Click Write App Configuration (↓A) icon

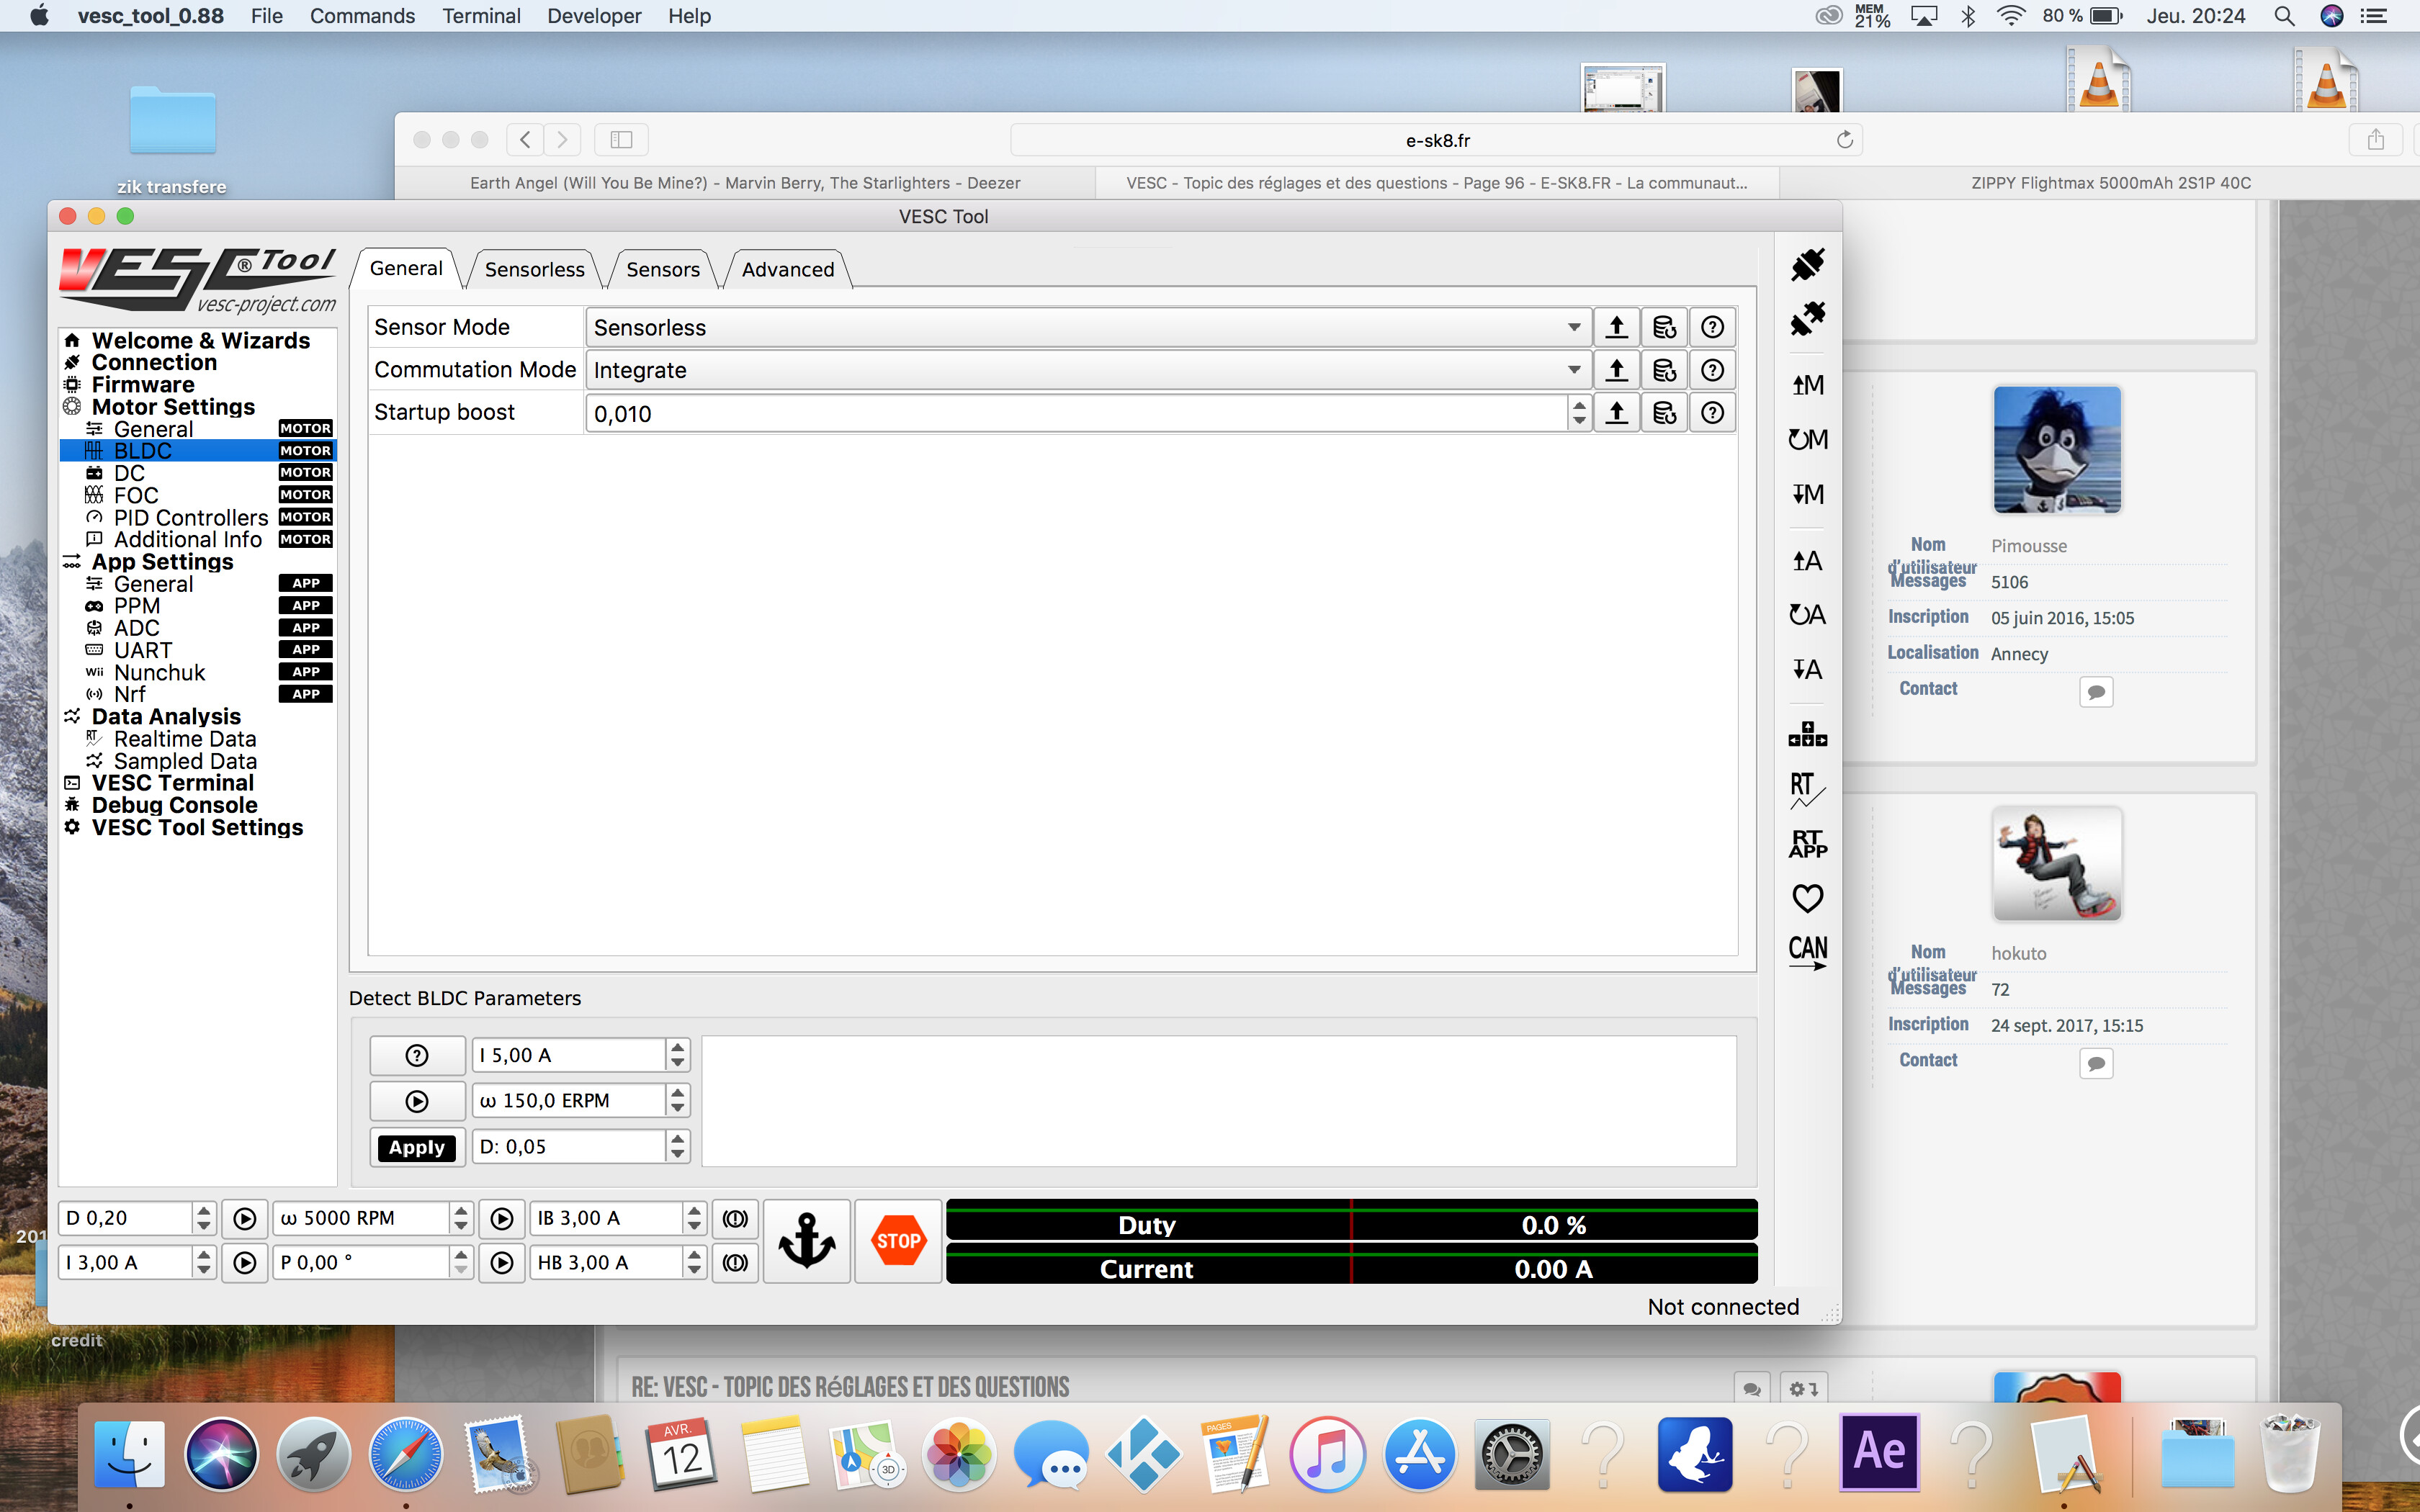click(x=1807, y=669)
